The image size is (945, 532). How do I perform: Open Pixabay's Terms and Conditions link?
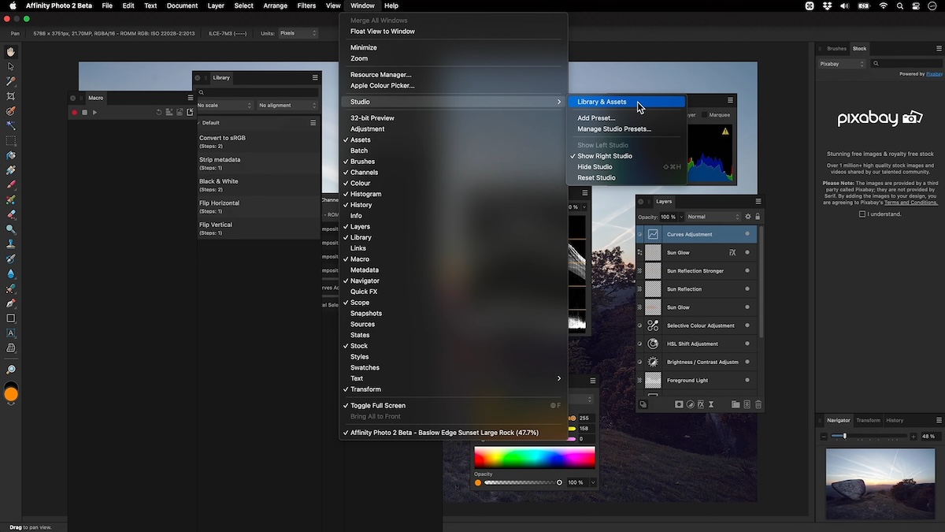point(910,203)
